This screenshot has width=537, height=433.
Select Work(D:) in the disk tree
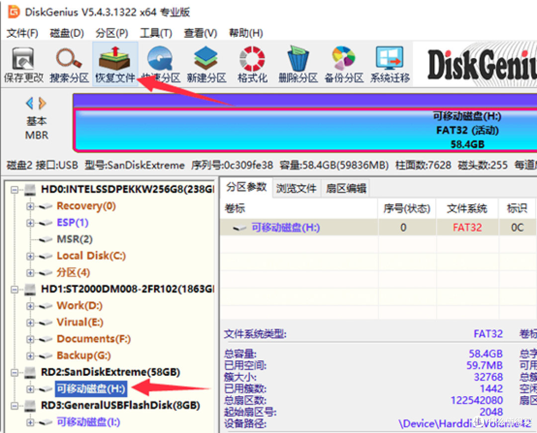pos(80,306)
